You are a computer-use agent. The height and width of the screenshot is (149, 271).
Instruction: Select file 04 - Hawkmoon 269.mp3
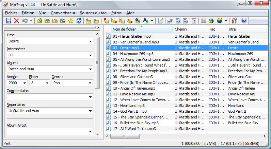click(x=133, y=54)
